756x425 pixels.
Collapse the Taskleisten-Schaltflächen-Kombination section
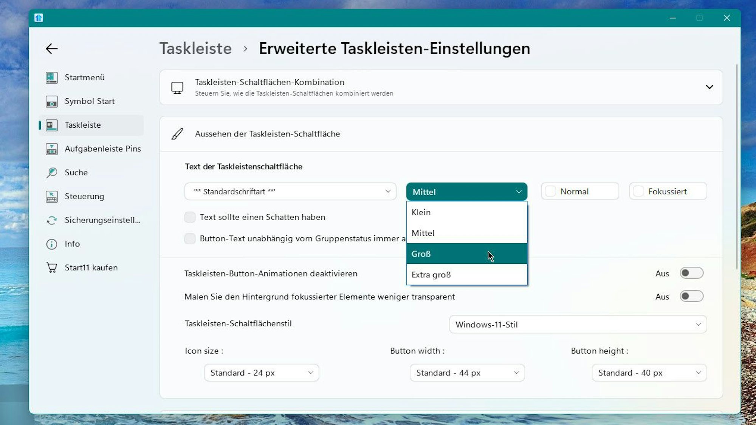709,87
